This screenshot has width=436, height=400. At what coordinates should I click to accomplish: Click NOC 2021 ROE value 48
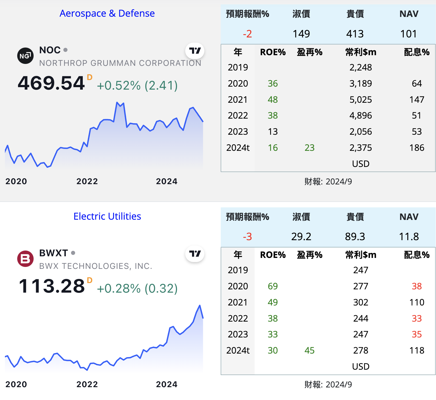[273, 99]
